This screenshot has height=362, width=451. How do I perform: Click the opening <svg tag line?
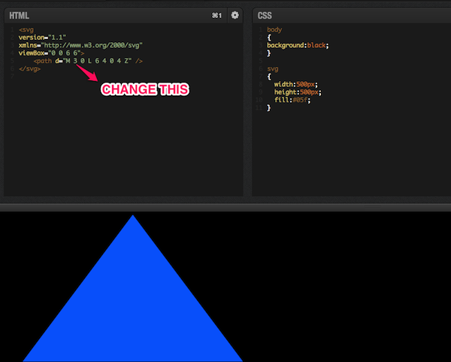[x=26, y=29]
